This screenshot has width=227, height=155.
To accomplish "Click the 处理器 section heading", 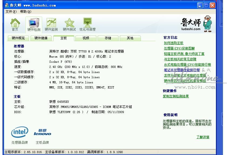I will 19,46.
